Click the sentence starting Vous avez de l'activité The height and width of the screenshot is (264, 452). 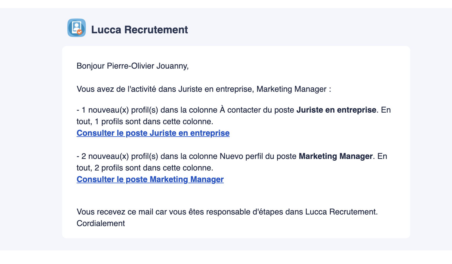click(x=204, y=89)
